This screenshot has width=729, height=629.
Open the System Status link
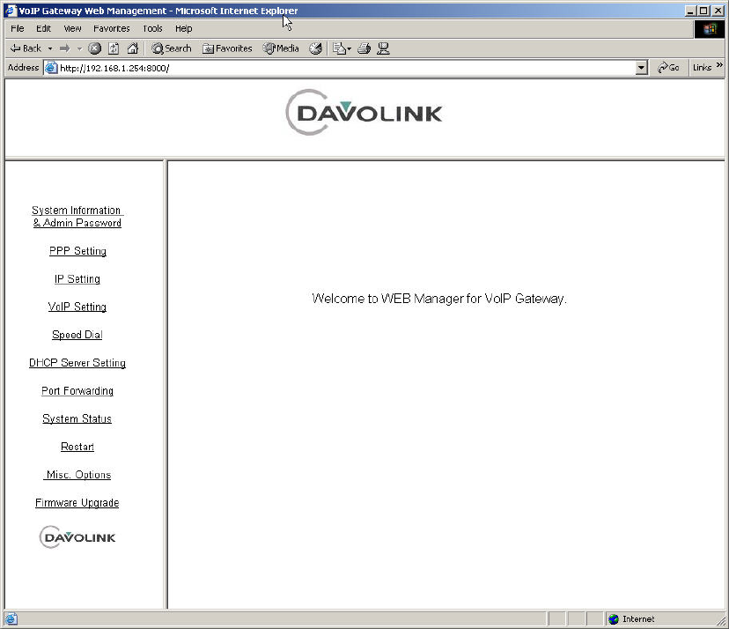click(x=77, y=418)
